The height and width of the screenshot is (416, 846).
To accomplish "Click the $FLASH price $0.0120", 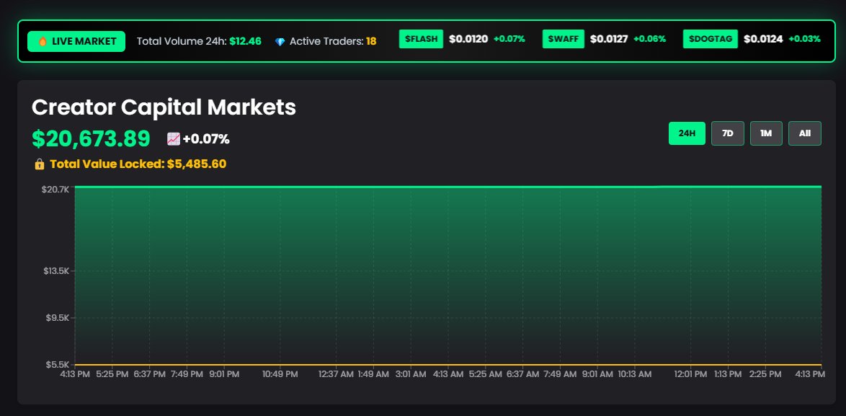I will pyautogui.click(x=468, y=39).
